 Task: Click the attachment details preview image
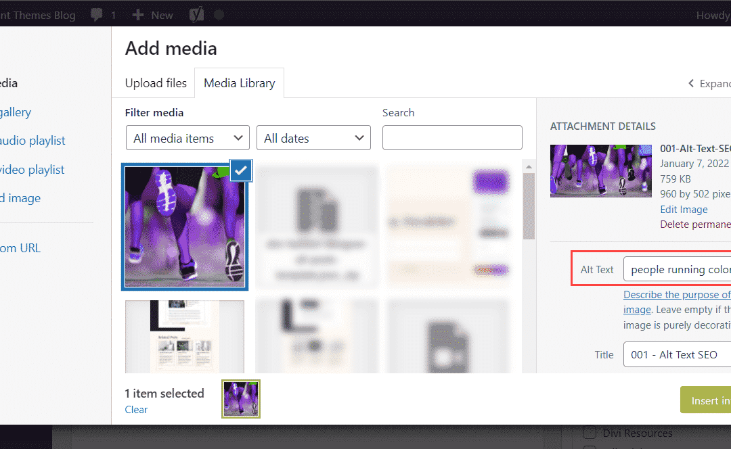coord(600,171)
